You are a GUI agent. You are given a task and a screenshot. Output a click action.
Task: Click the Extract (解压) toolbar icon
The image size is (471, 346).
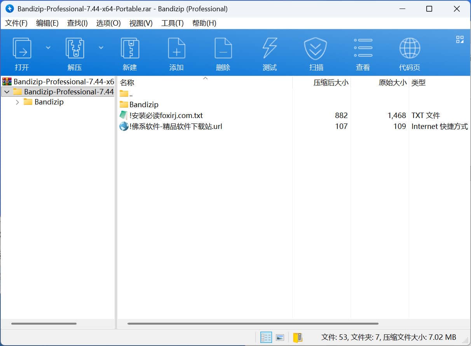[75, 48]
